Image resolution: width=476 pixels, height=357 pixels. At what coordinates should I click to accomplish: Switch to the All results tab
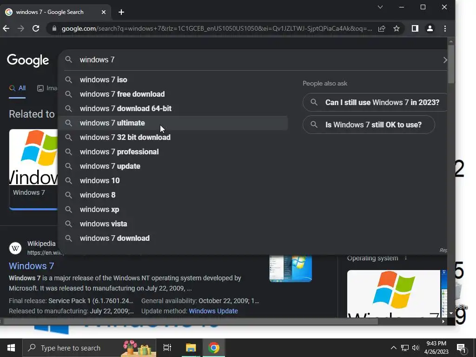click(x=17, y=88)
